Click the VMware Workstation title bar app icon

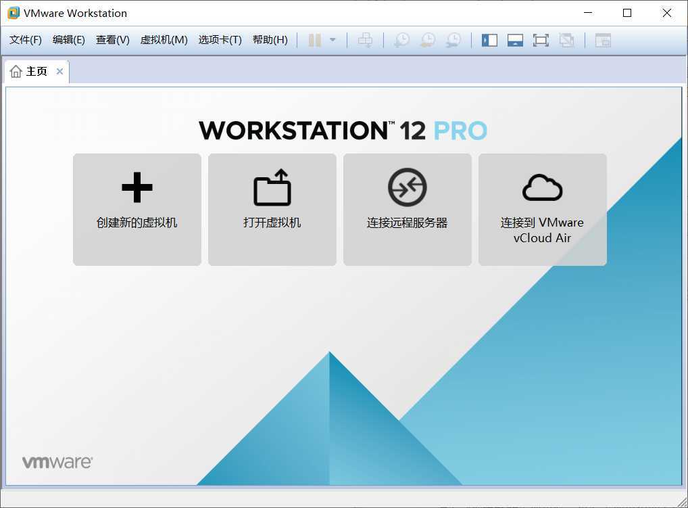coord(14,13)
